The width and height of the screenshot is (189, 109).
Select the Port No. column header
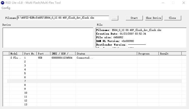pos(30,54)
